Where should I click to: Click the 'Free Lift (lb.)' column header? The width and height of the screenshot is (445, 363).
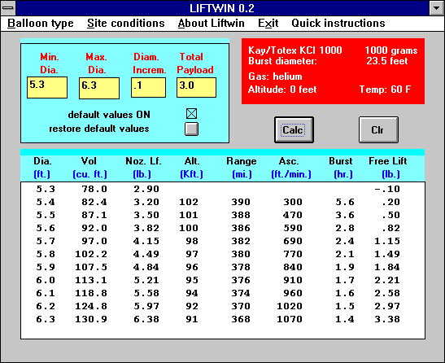[x=388, y=168]
